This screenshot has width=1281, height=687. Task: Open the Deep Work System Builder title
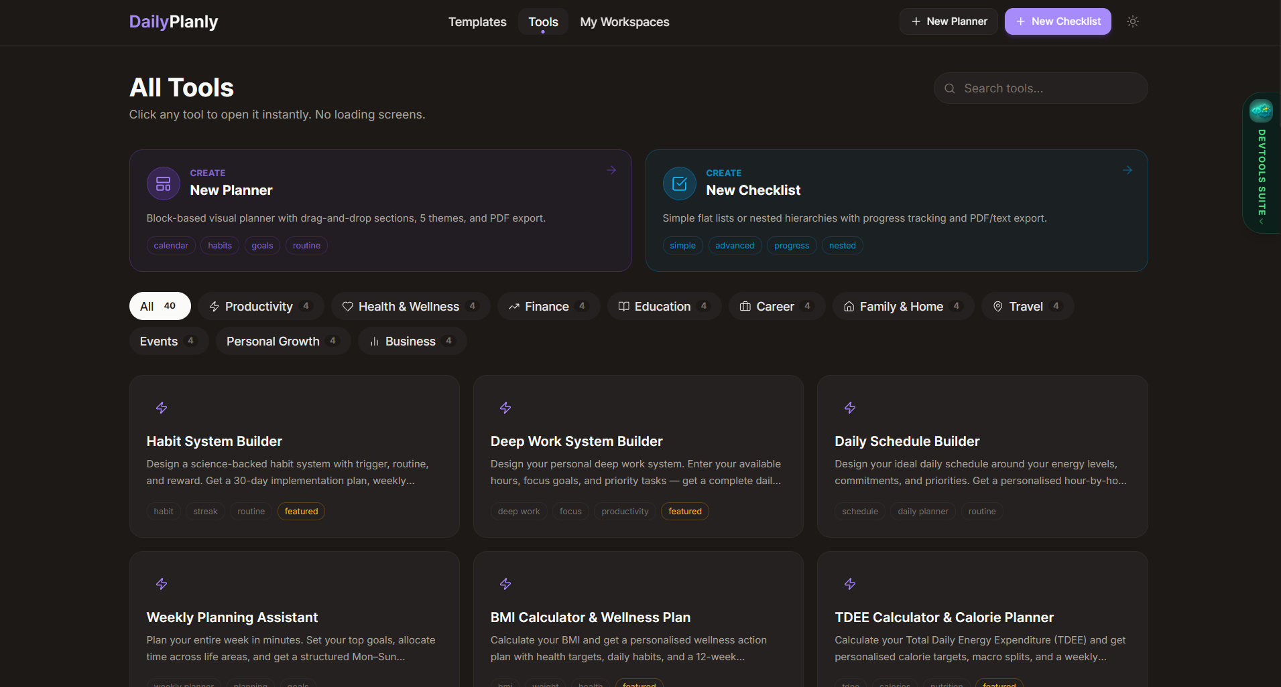[x=576, y=441]
